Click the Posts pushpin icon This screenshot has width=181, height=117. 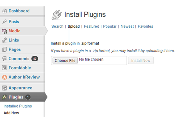point(5,22)
